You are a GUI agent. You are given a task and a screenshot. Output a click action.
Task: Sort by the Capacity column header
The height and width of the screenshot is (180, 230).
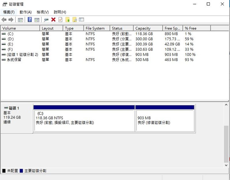[x=148, y=28]
